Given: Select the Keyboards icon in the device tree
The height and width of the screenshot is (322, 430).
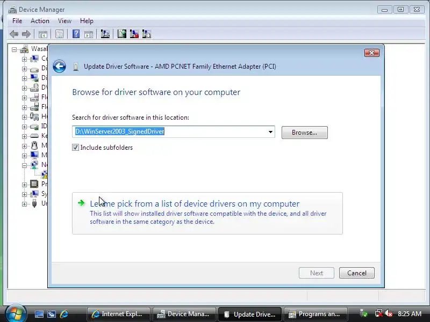Looking at the screenshot, I should pyautogui.click(x=34, y=136).
